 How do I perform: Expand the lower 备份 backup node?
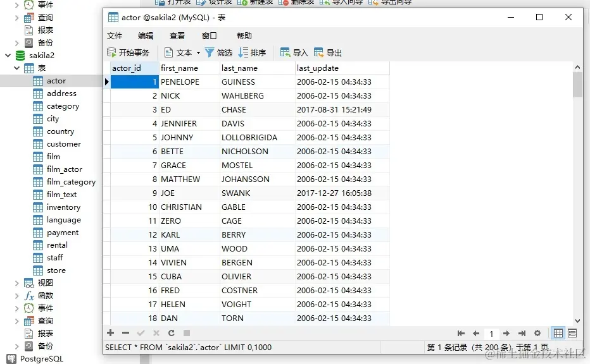tap(16, 346)
